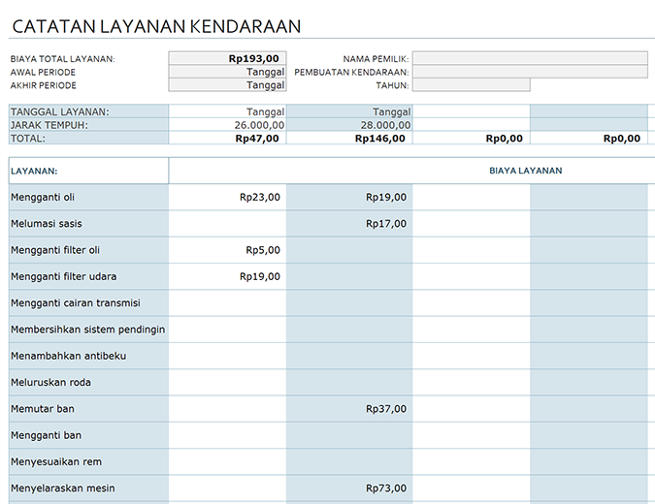
Task: Select the Rp47,00 total cell
Action: coord(228,138)
